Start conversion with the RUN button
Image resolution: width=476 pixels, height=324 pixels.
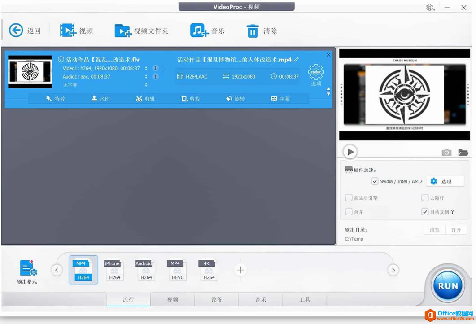tap(448, 285)
